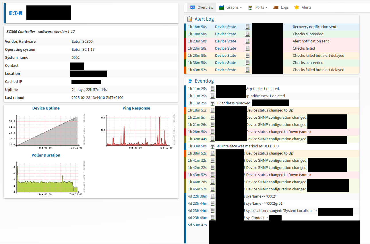Expand the Ports dropdown menu

257,7
